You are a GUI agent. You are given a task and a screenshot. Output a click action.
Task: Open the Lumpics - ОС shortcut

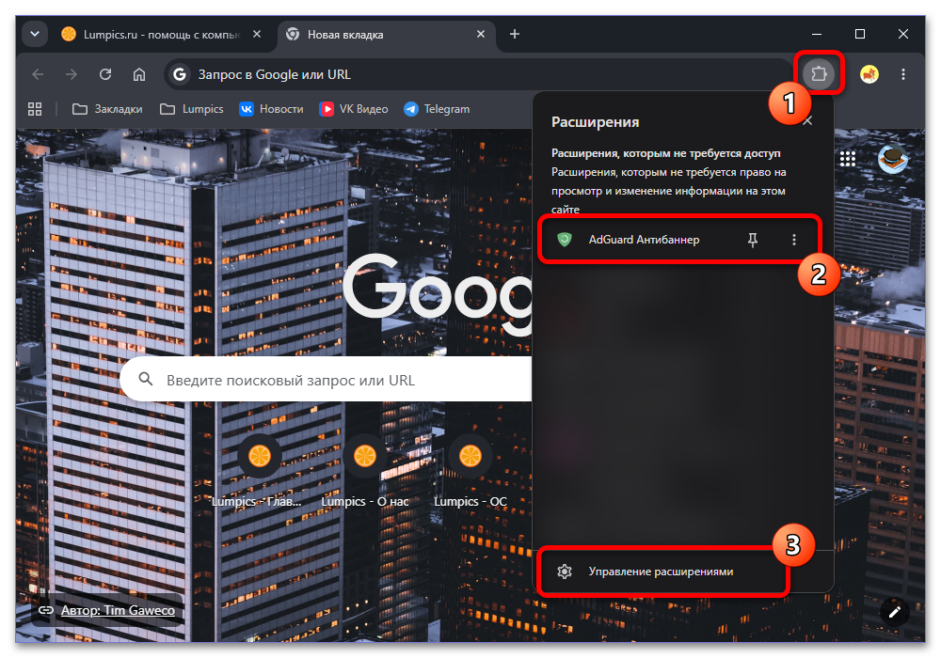click(x=470, y=472)
